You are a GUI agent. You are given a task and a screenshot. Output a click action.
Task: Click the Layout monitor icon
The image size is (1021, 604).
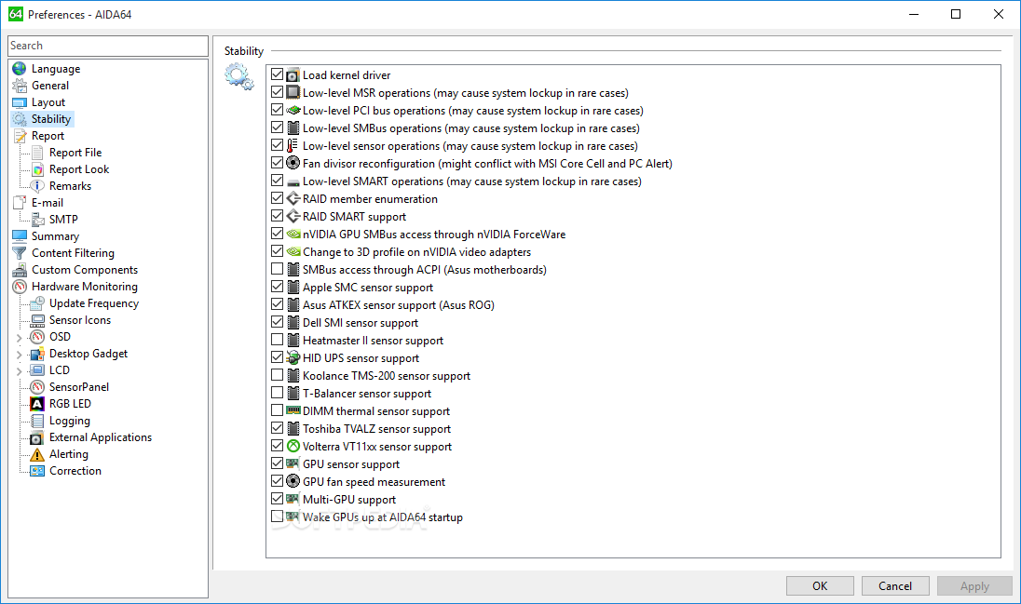[x=20, y=102]
